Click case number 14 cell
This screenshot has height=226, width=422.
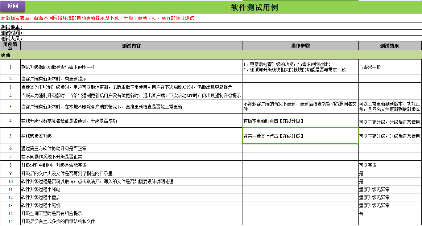11,214
